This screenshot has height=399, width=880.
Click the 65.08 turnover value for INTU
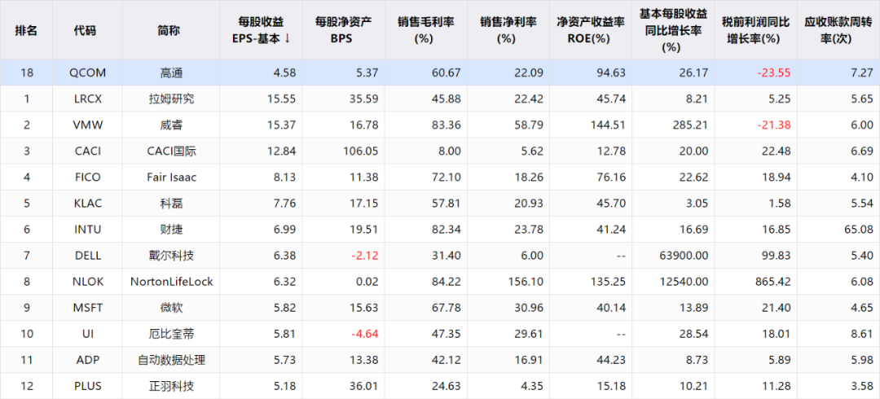point(860,230)
